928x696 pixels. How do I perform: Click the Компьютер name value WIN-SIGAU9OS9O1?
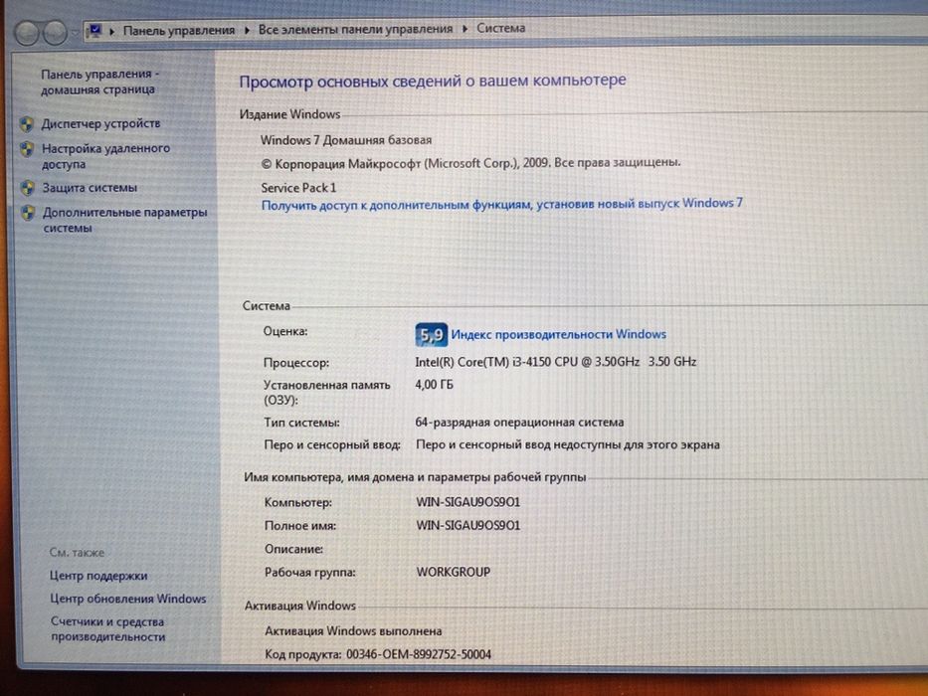468,502
